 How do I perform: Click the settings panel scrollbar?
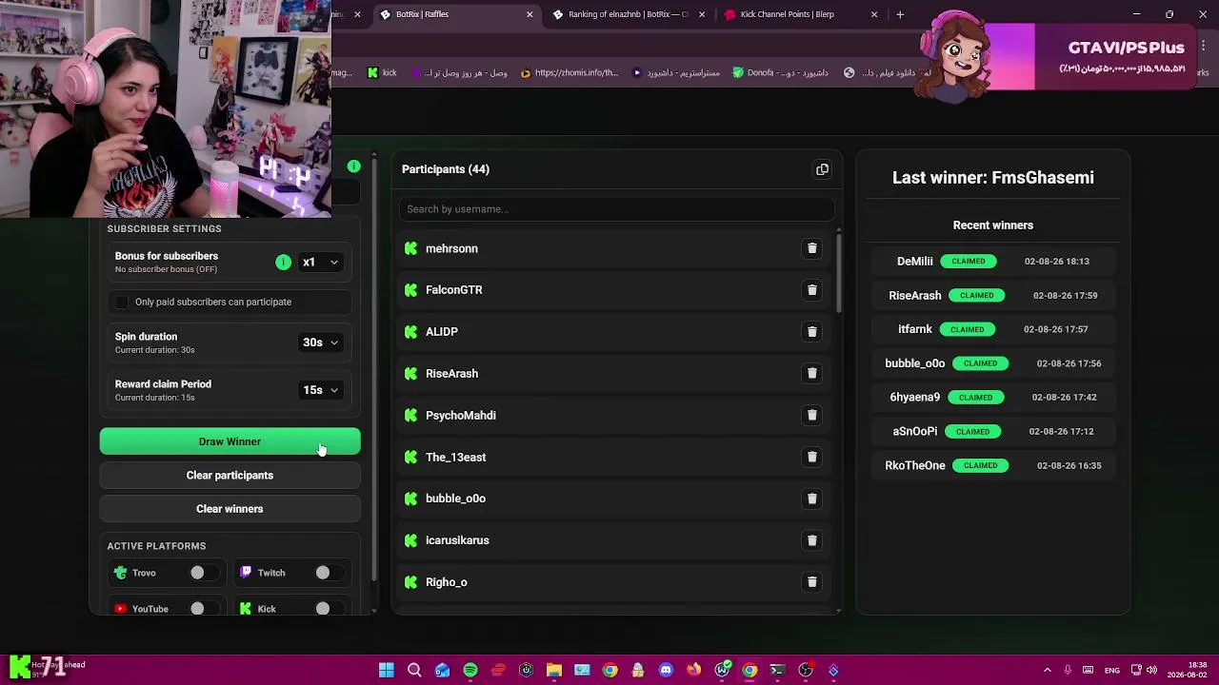click(x=374, y=371)
